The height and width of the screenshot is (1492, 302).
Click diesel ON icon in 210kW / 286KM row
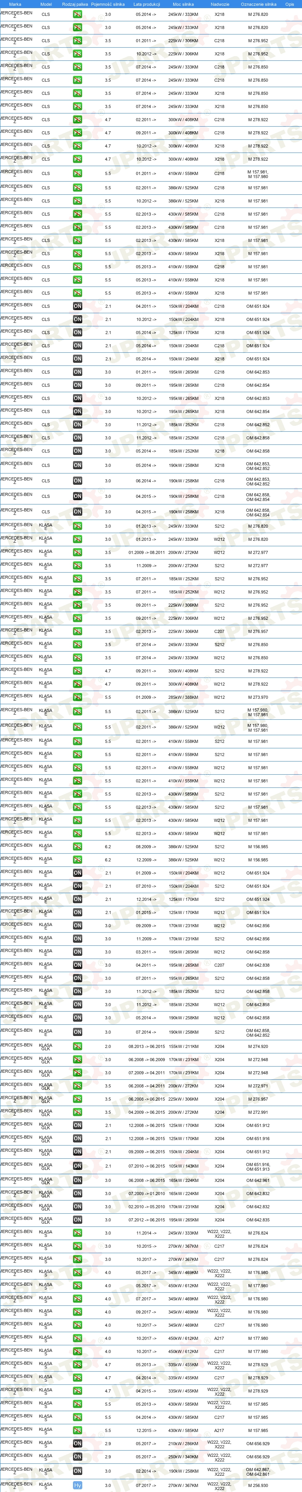[77, 1443]
